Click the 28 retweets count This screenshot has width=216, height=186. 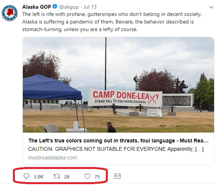67,177
